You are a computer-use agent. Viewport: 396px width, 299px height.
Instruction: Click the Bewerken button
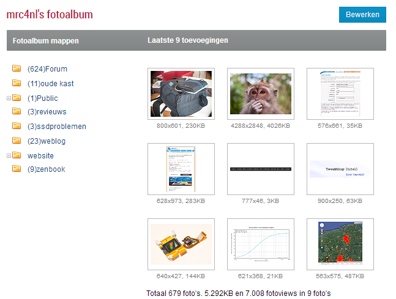tap(362, 15)
